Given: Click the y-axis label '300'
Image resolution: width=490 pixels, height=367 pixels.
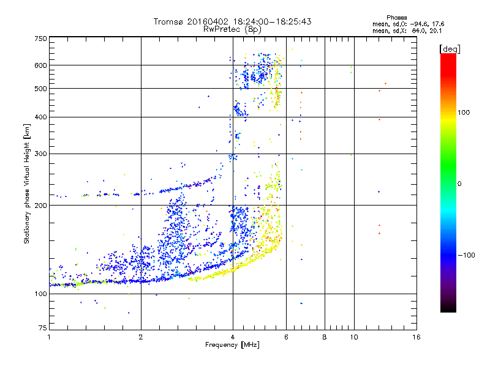Looking at the screenshot, I should click(x=40, y=154).
